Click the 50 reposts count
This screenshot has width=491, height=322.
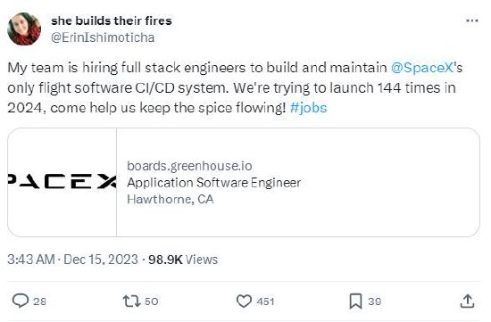coord(151,301)
